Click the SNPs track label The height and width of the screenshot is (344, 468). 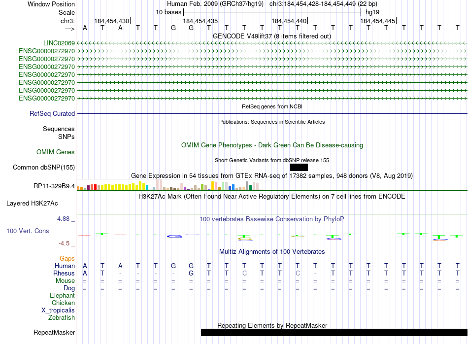coord(67,137)
